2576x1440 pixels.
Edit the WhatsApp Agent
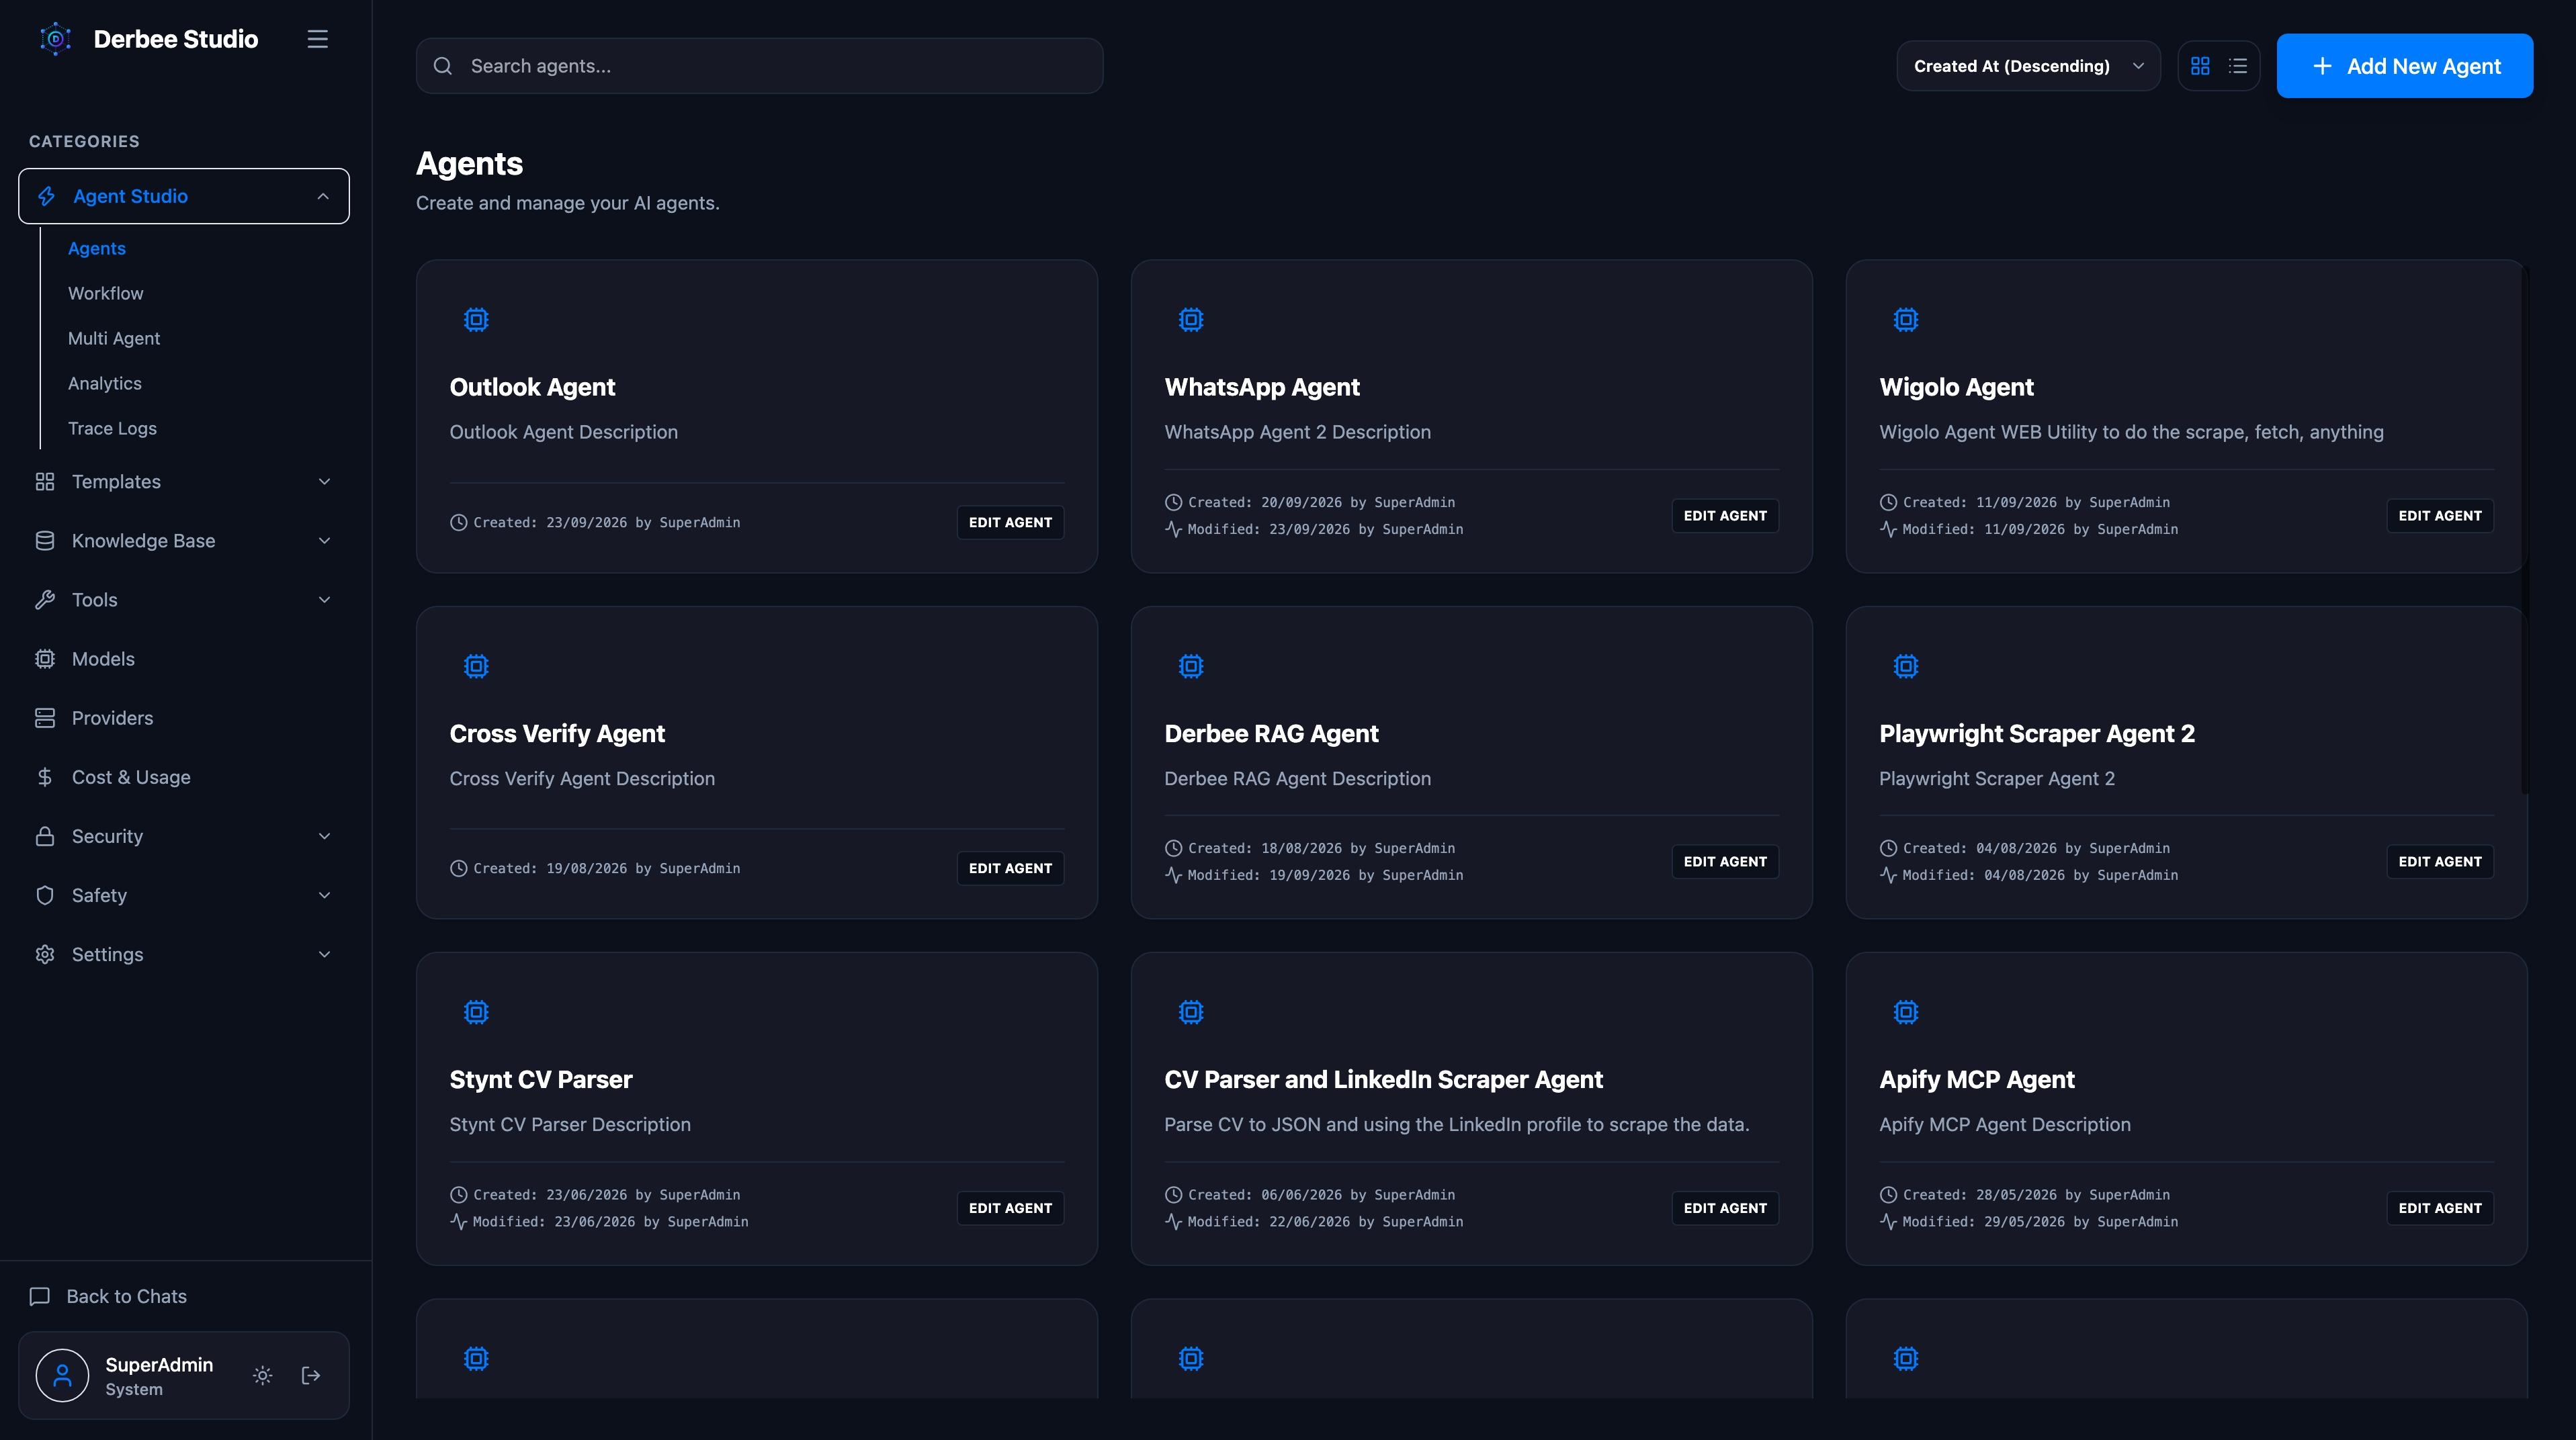coord(1725,516)
